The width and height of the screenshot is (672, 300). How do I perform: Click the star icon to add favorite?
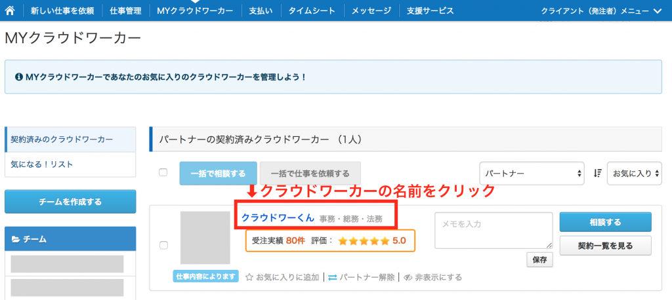coord(249,278)
